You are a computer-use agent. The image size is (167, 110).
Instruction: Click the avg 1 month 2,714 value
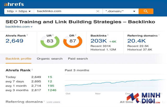coord(36,86)
